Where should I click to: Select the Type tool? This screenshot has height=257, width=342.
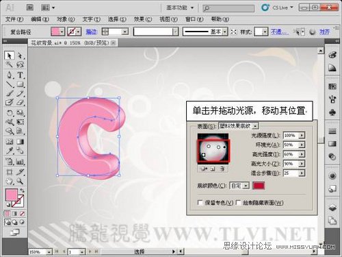click(20, 75)
